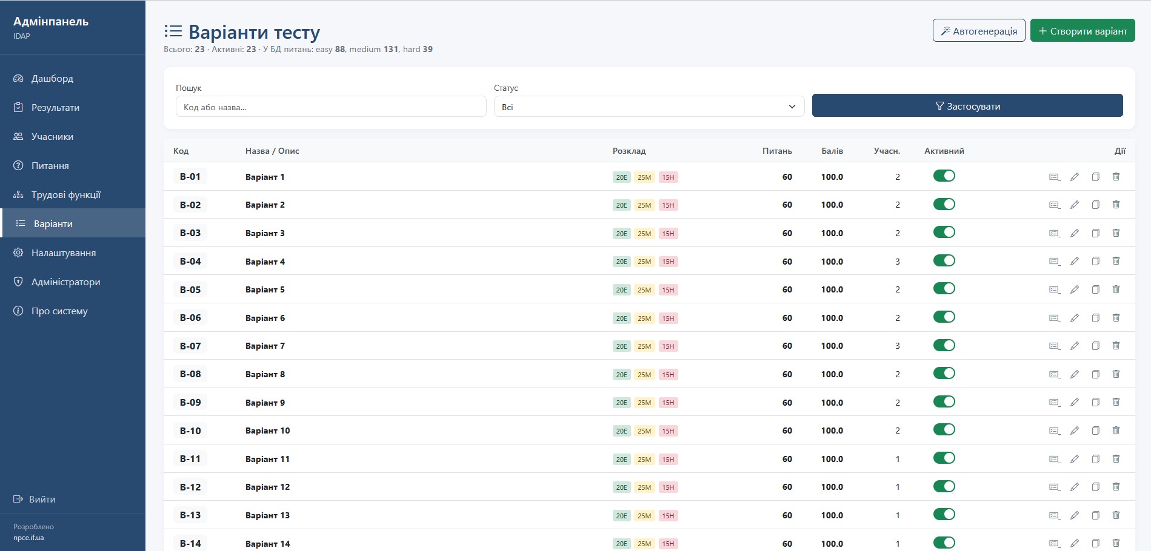Delete Варіант 14 via the trash icon
The image size is (1151, 551).
pos(1116,543)
